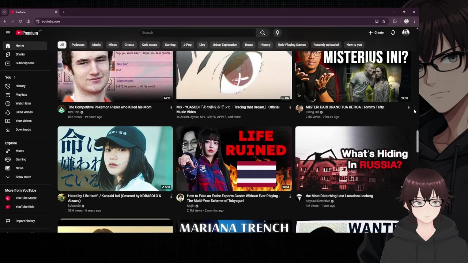This screenshot has width=468, height=263.
Task: Reload the page
Action: (20, 21)
